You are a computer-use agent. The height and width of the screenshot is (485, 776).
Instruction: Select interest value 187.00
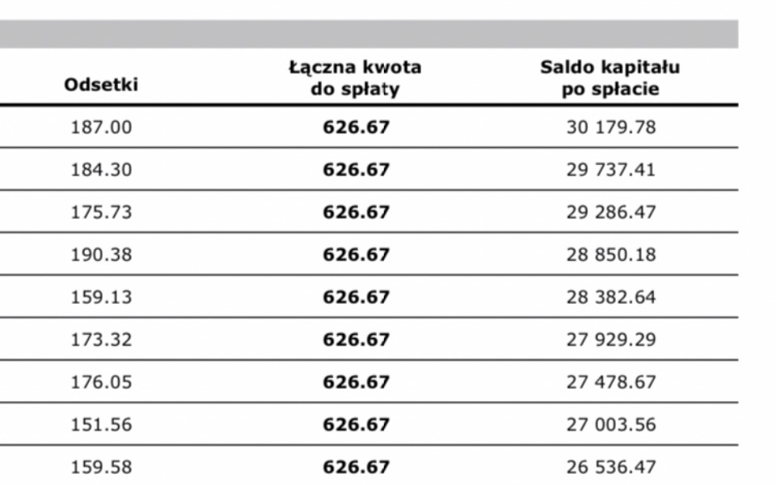[102, 127]
